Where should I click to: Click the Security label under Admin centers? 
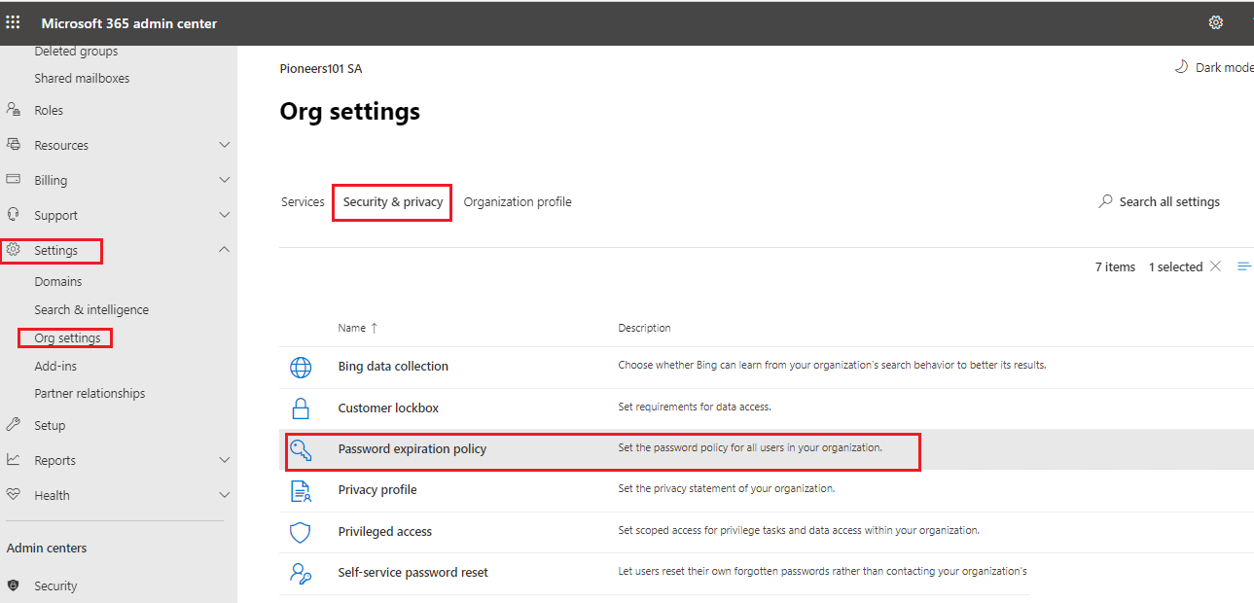(x=55, y=585)
